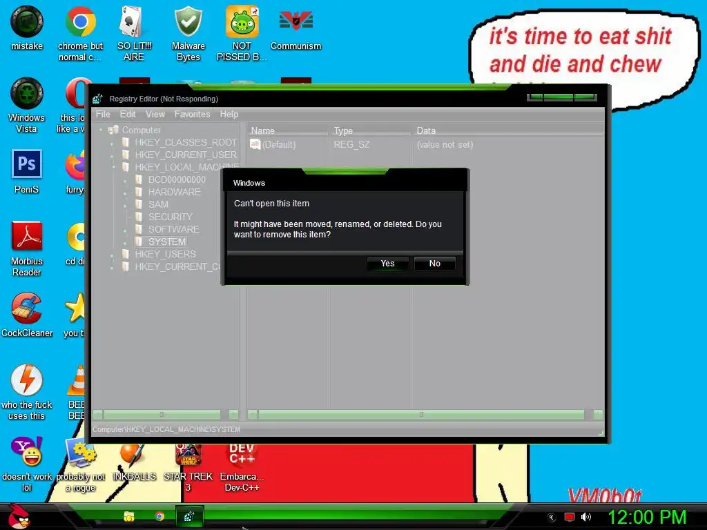This screenshot has width=707, height=530.
Task: Click Yes in the Windows dialog
Action: [x=388, y=264]
